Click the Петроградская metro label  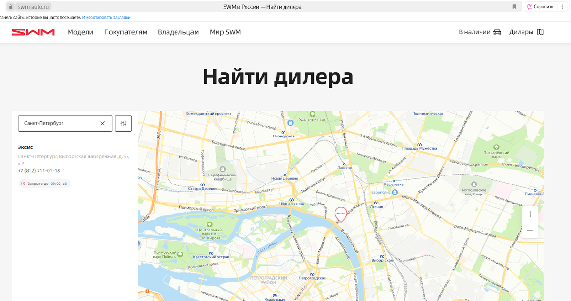[312, 278]
